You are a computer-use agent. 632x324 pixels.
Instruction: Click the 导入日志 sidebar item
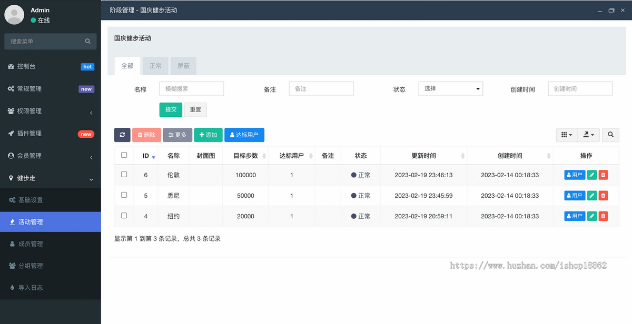coord(30,288)
